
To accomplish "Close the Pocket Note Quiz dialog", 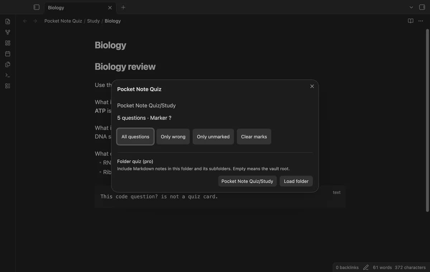I will pos(312,86).
